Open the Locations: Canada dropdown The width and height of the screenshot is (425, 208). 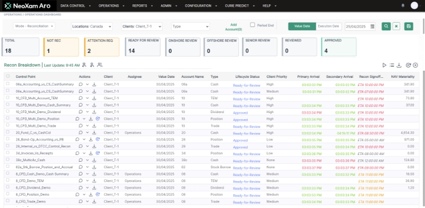tap(92, 26)
